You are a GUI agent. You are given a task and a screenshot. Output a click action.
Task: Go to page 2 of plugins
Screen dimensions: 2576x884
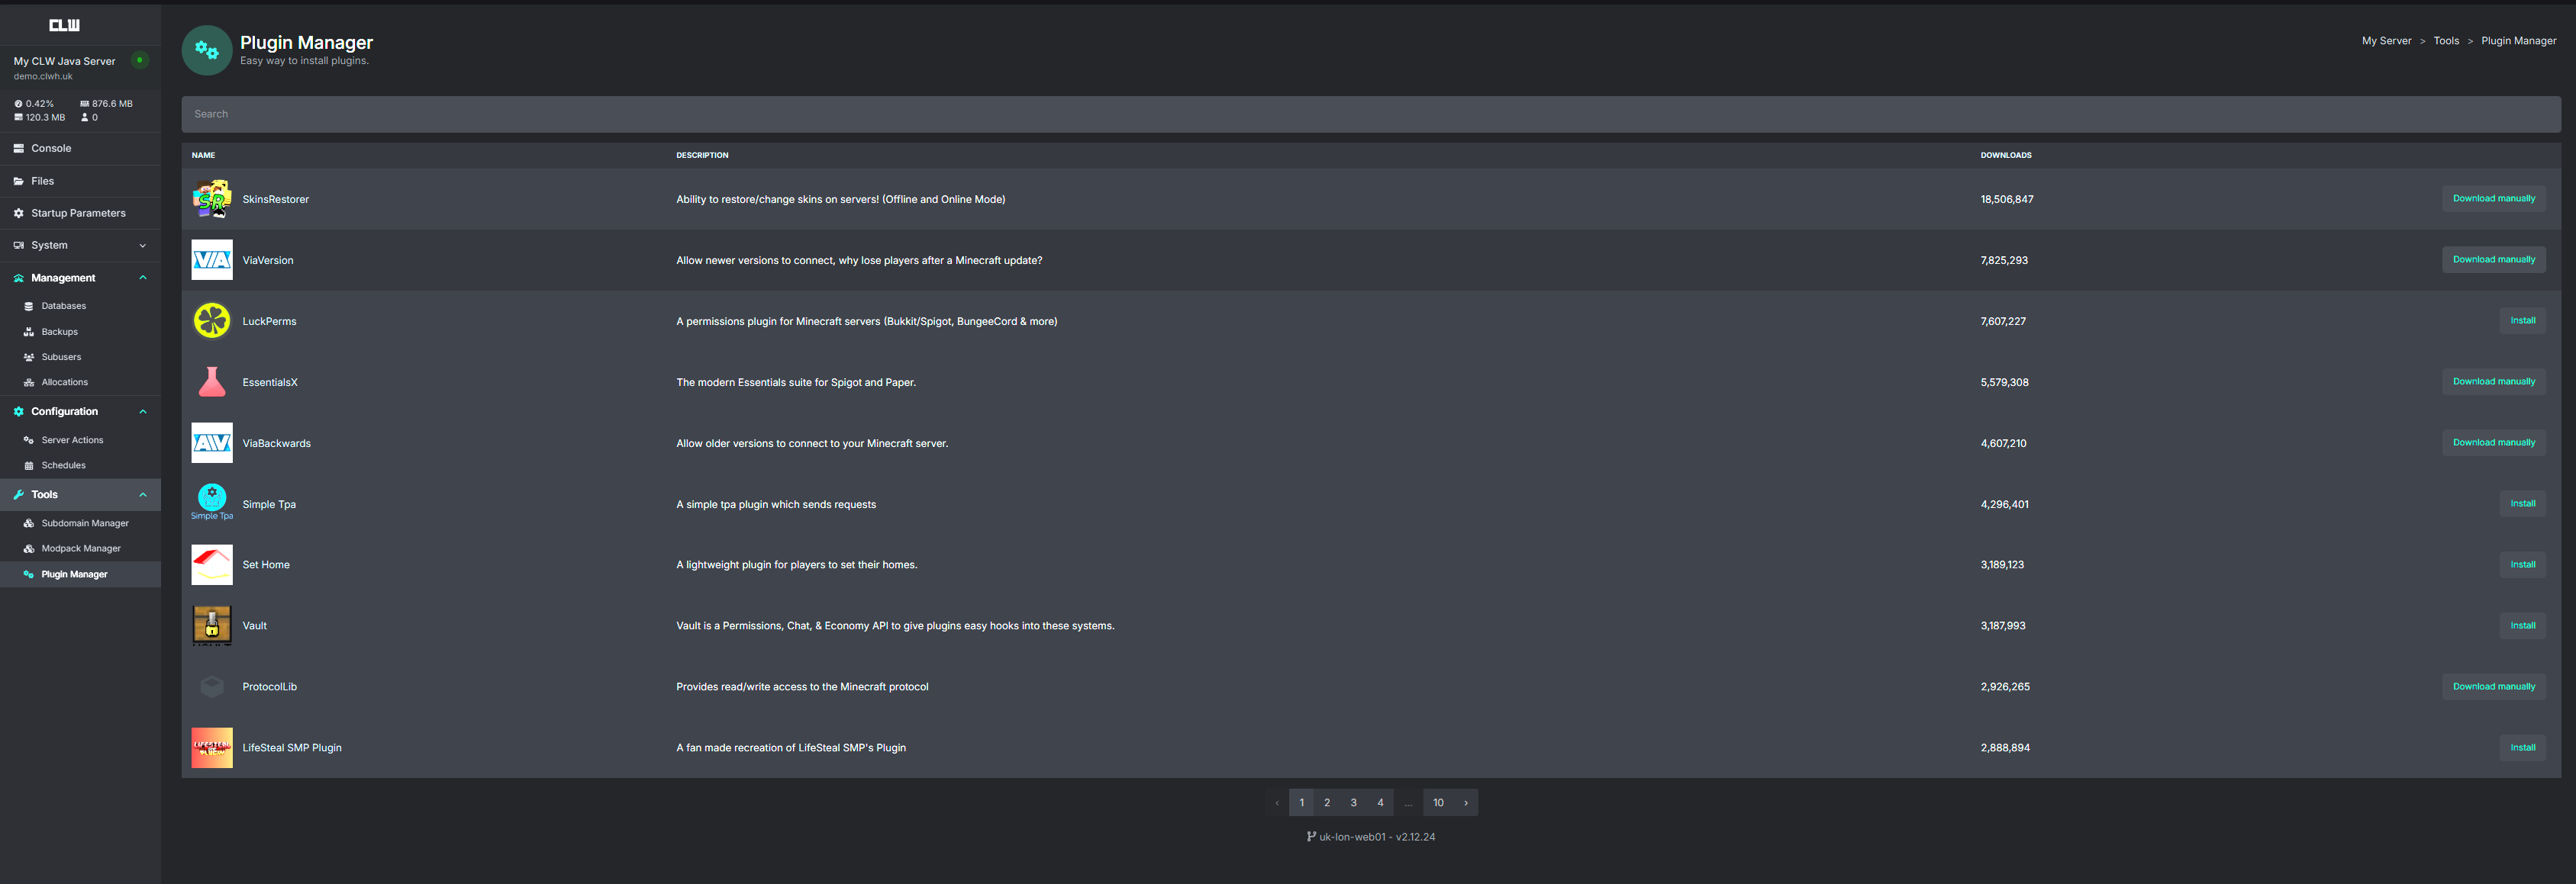pos(1327,802)
